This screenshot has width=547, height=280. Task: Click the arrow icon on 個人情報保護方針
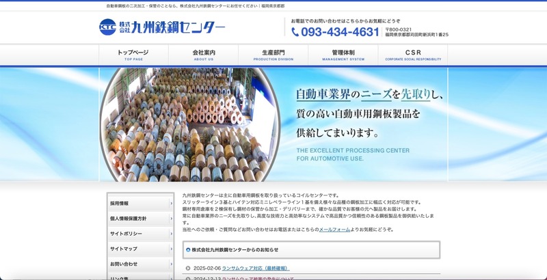click(171, 219)
